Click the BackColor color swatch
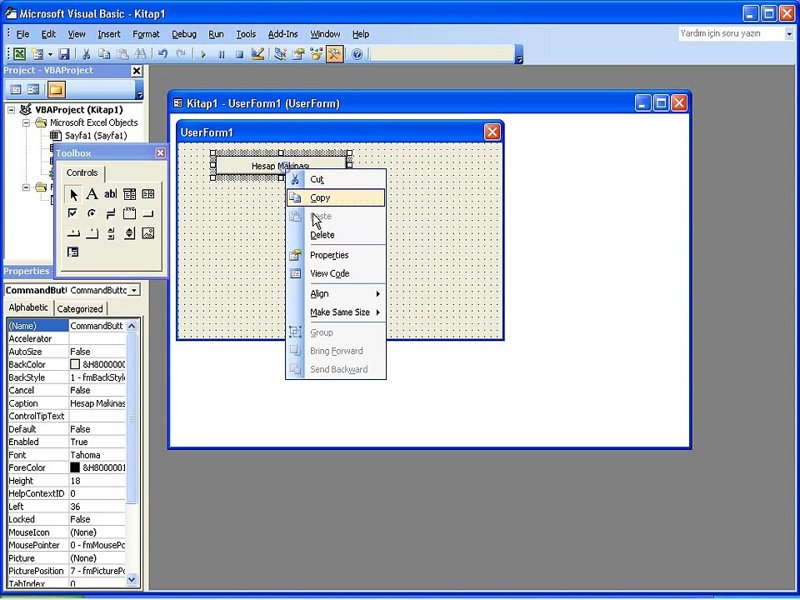Image resolution: width=800 pixels, height=600 pixels. [x=75, y=364]
